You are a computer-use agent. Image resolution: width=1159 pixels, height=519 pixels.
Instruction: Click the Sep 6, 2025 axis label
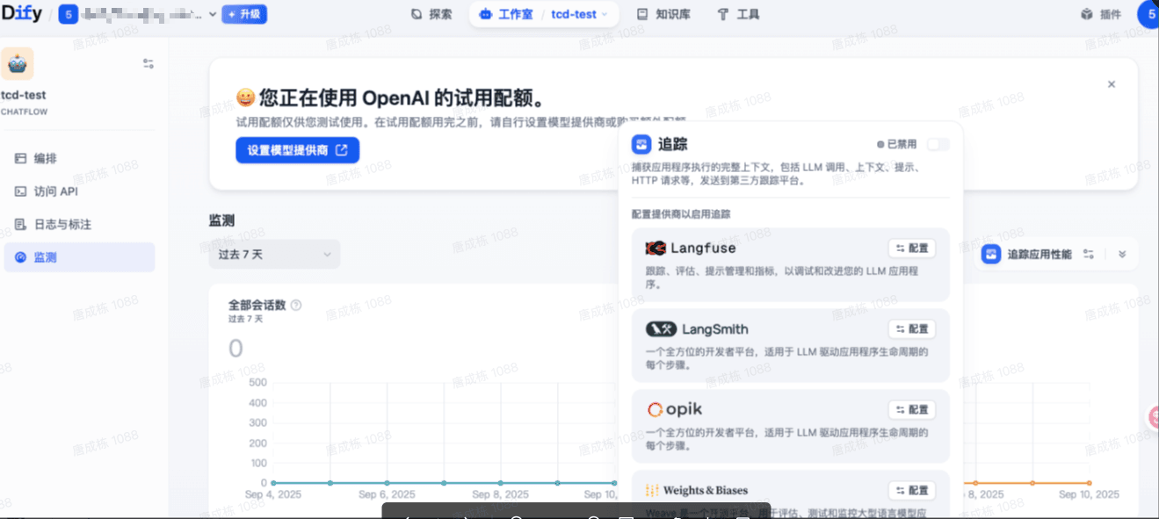[x=387, y=495]
